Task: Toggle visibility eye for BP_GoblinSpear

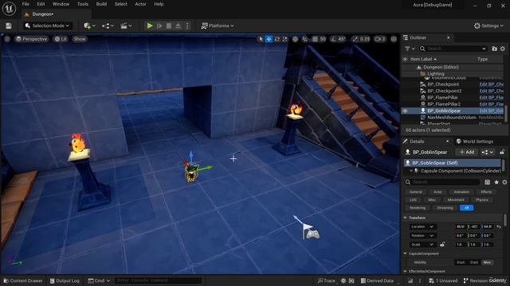Action: click(x=405, y=111)
